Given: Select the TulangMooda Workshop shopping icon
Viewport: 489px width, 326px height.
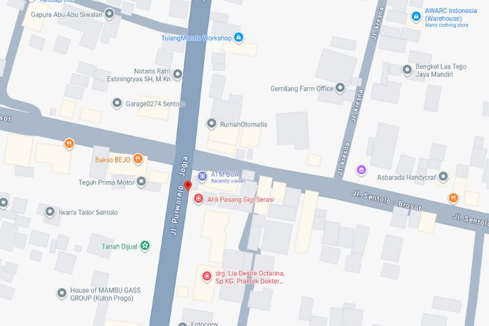Looking at the screenshot, I should (239, 37).
